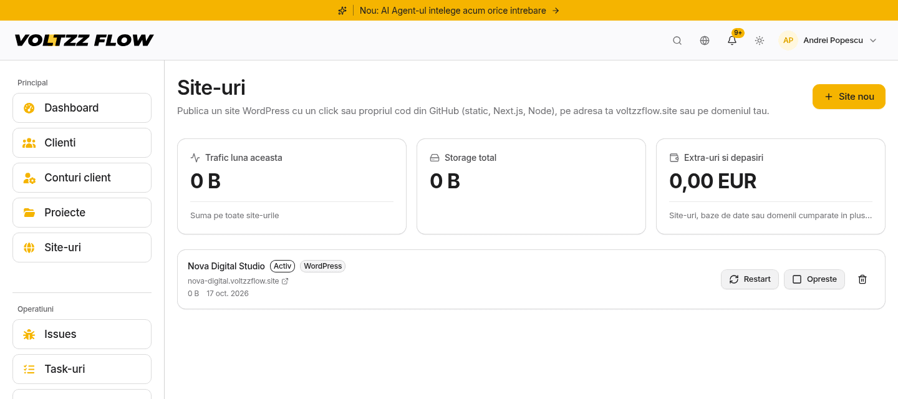Open Conturi client sidebar item
Viewport: 898px width, 399px height.
pyautogui.click(x=82, y=178)
